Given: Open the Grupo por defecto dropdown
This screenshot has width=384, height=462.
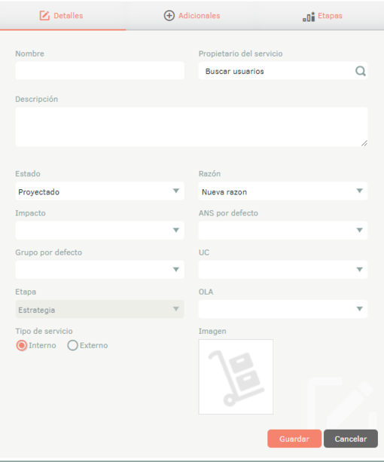Looking at the screenshot, I should coord(99,270).
